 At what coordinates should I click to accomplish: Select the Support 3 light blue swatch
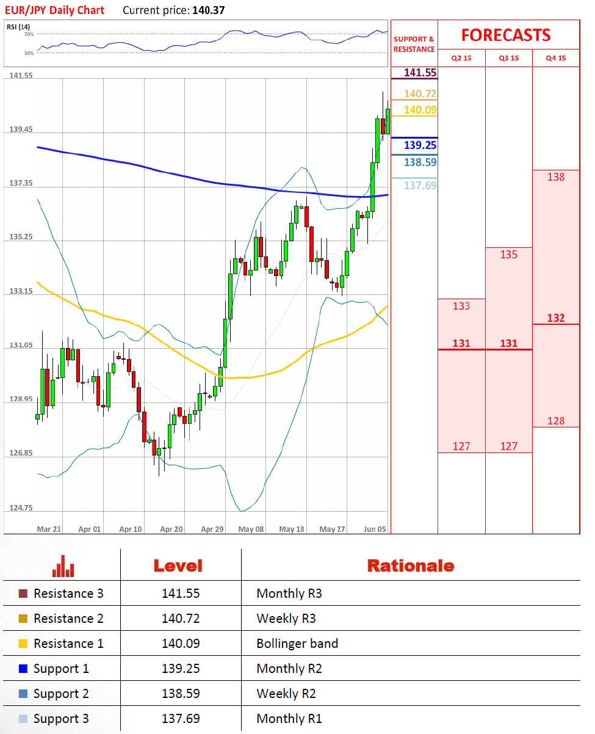[x=23, y=719]
